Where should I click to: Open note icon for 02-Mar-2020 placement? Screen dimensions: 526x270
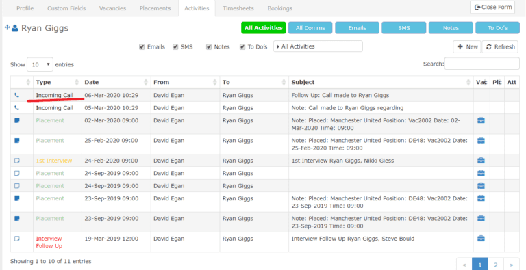[x=17, y=120]
